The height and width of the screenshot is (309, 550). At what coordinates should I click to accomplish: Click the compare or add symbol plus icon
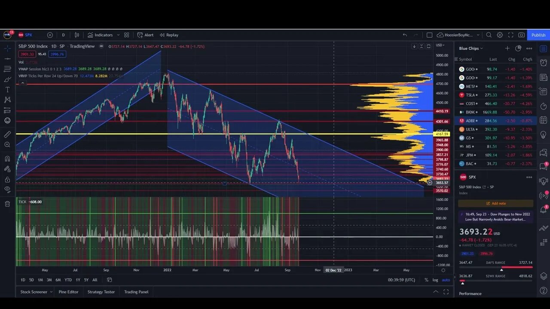[50, 35]
